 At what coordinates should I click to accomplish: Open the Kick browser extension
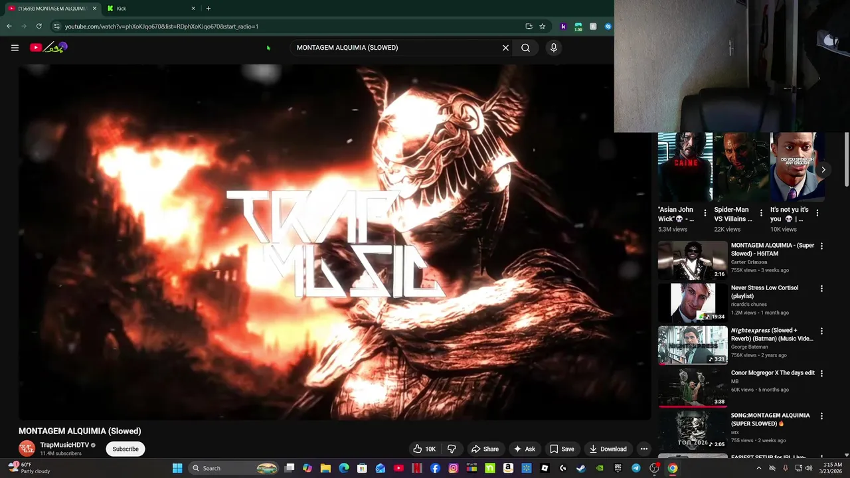coord(563,27)
